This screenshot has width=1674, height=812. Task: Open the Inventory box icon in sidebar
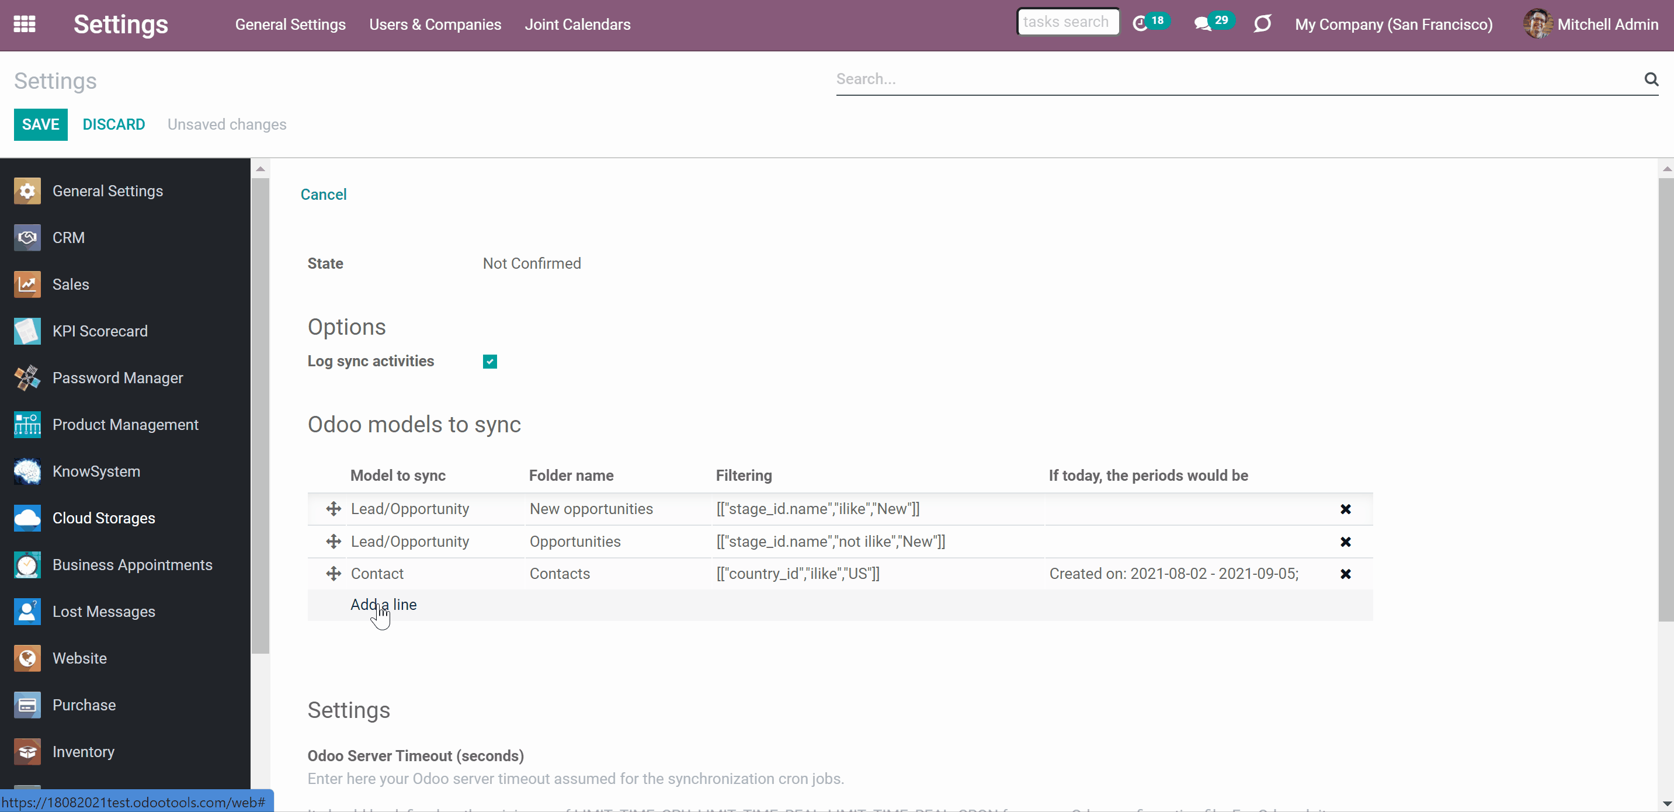(x=27, y=752)
